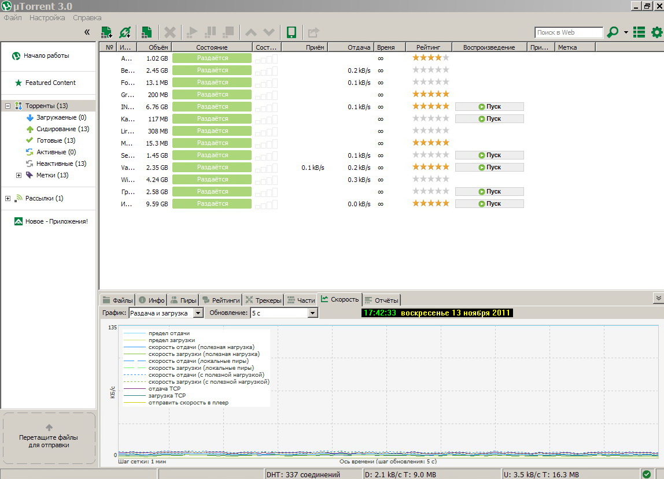Viewport: 664px width, 479px height.
Task: Switch to the Рейтинги tab
Action: pyautogui.click(x=220, y=300)
